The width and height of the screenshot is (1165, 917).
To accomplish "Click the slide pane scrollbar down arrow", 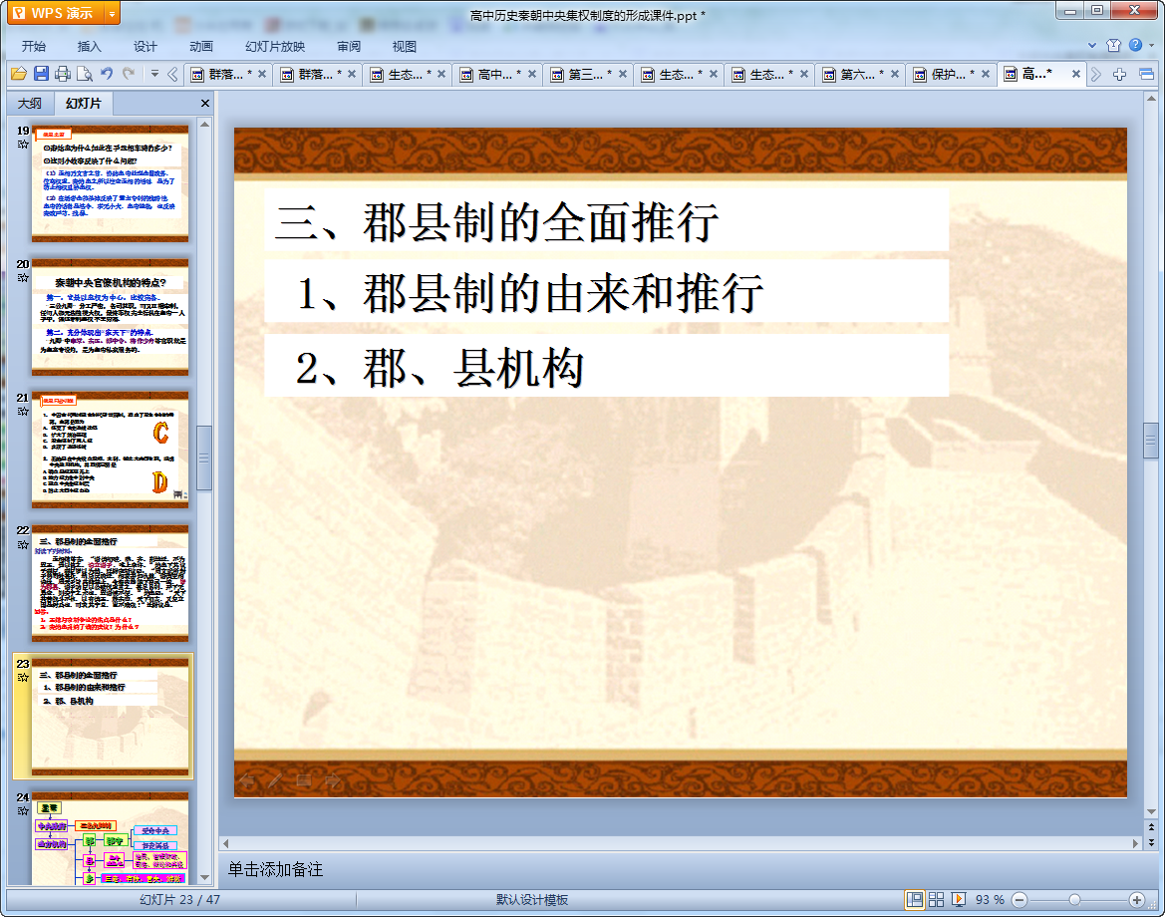I will point(204,877).
